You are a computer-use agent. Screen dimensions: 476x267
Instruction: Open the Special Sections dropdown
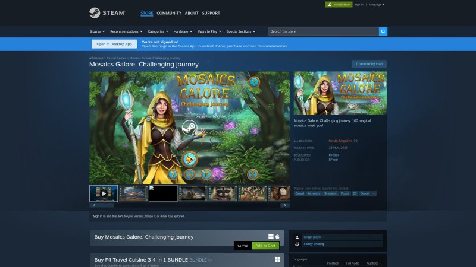(x=240, y=31)
